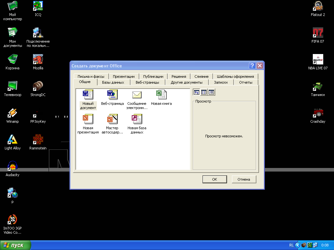The image size is (334, 250).
Task: Select Подключение по локальной сети shortcut
Action: click(x=38, y=37)
